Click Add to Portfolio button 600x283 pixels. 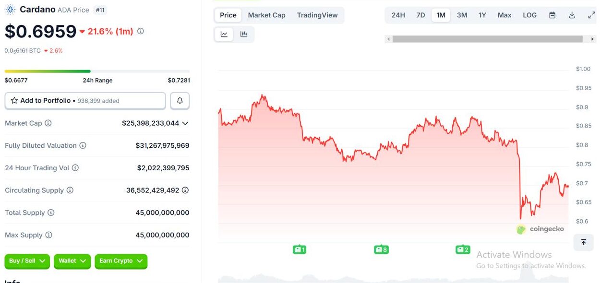coord(85,101)
